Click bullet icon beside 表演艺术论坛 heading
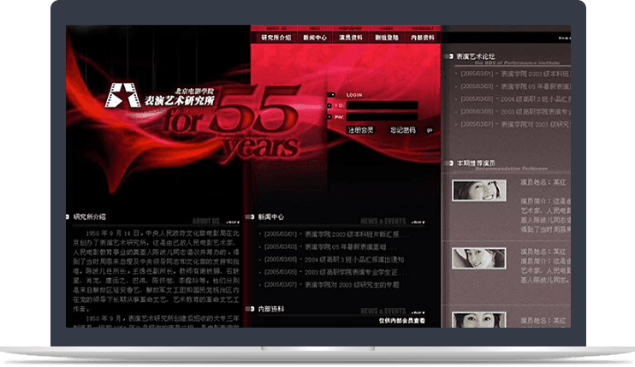Image resolution: width=635 pixels, height=367 pixels. tap(449, 56)
